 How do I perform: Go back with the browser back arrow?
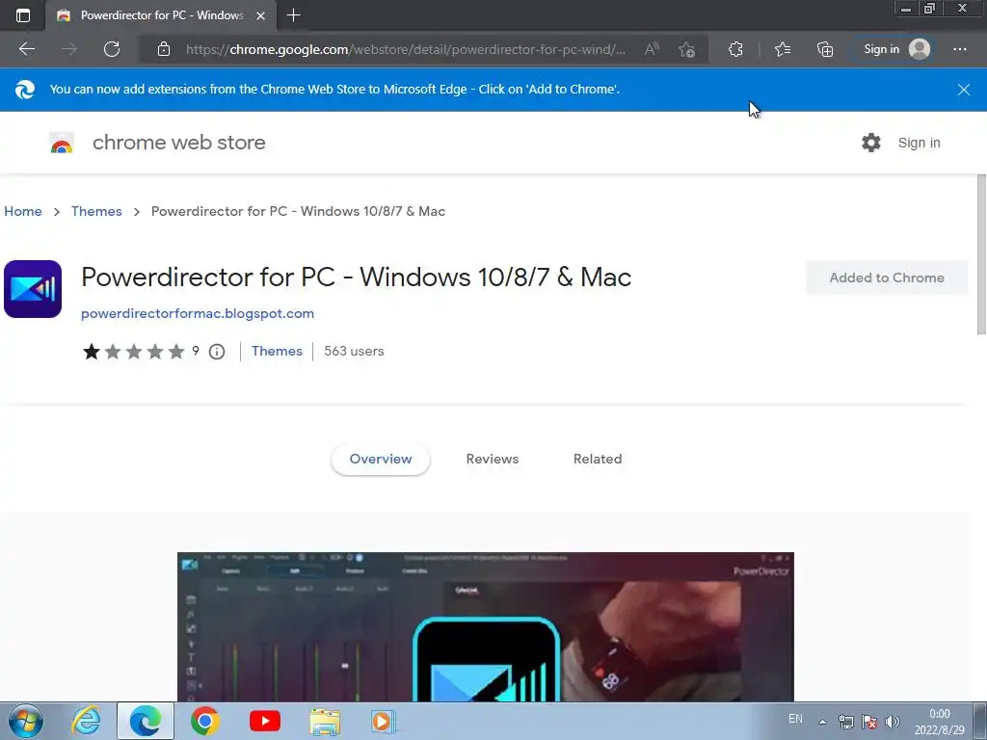(27, 49)
